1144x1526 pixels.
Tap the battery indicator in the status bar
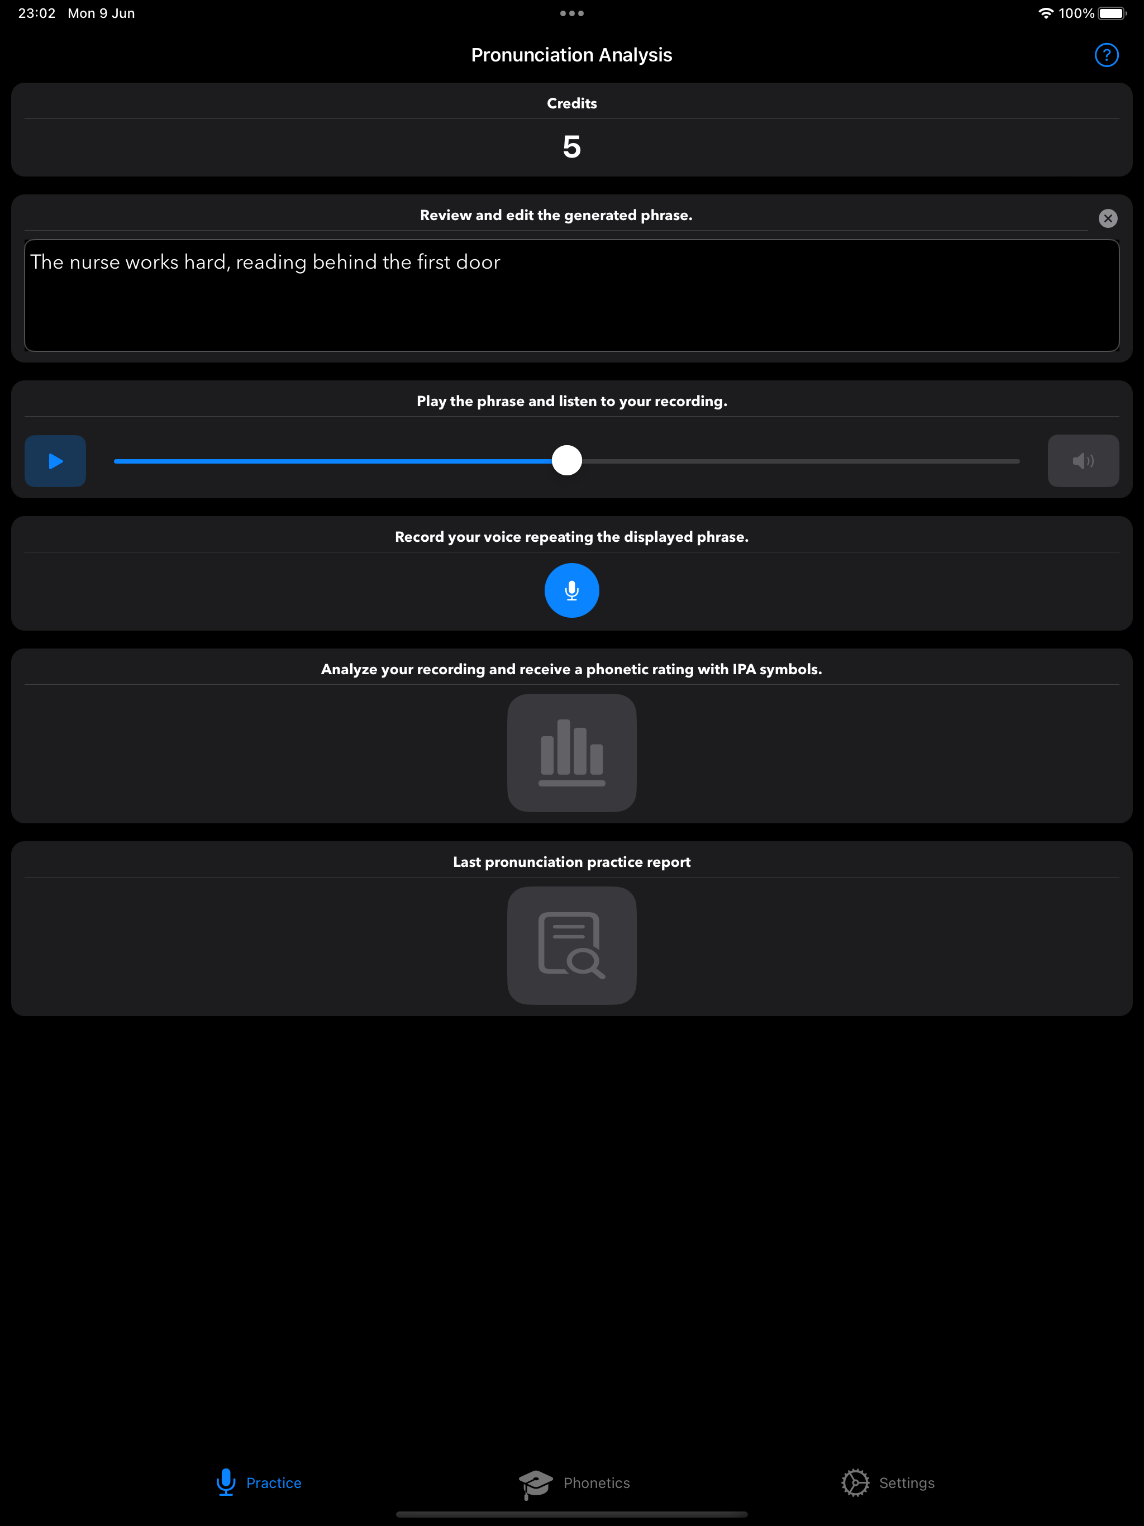[1112, 13]
